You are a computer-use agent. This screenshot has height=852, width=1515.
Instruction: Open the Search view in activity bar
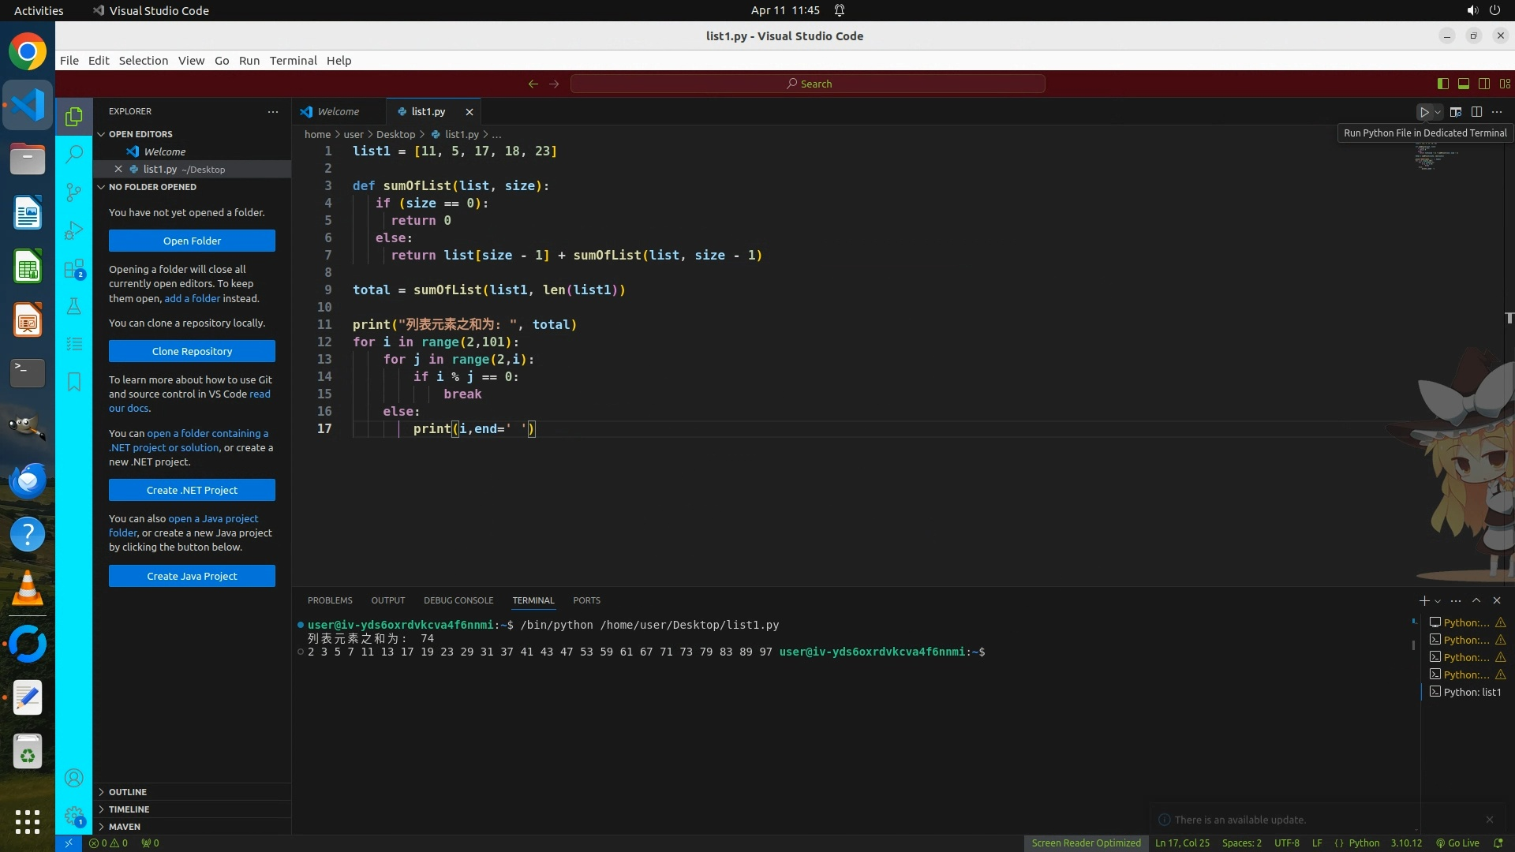tap(73, 154)
